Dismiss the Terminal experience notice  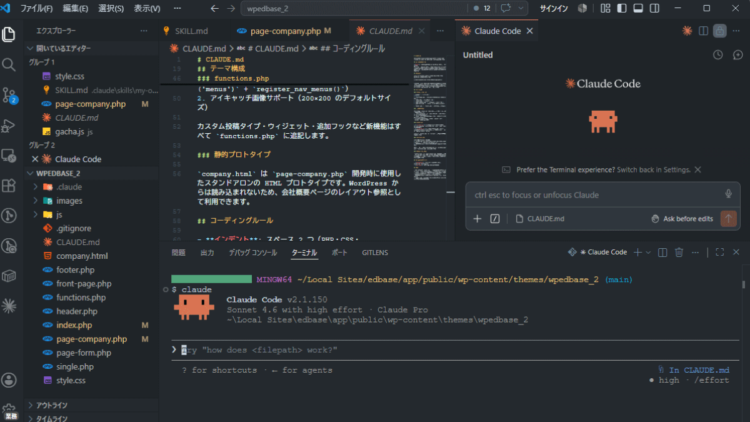tap(698, 169)
